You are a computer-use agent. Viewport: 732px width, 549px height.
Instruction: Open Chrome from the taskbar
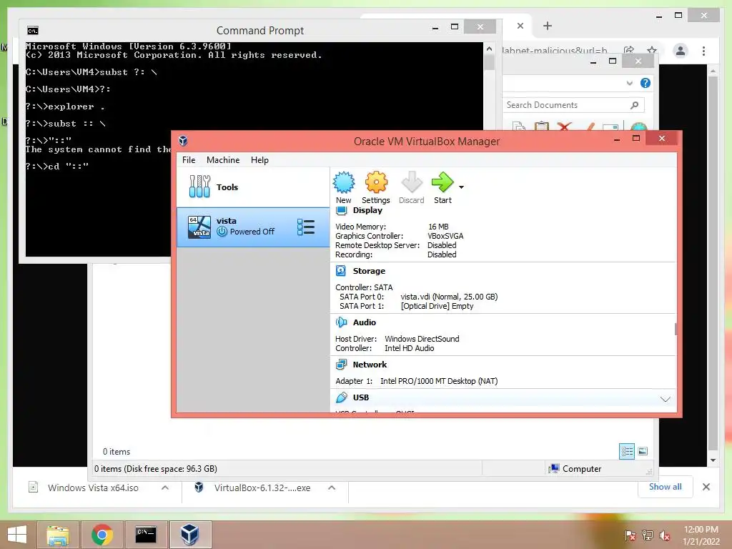click(x=102, y=535)
